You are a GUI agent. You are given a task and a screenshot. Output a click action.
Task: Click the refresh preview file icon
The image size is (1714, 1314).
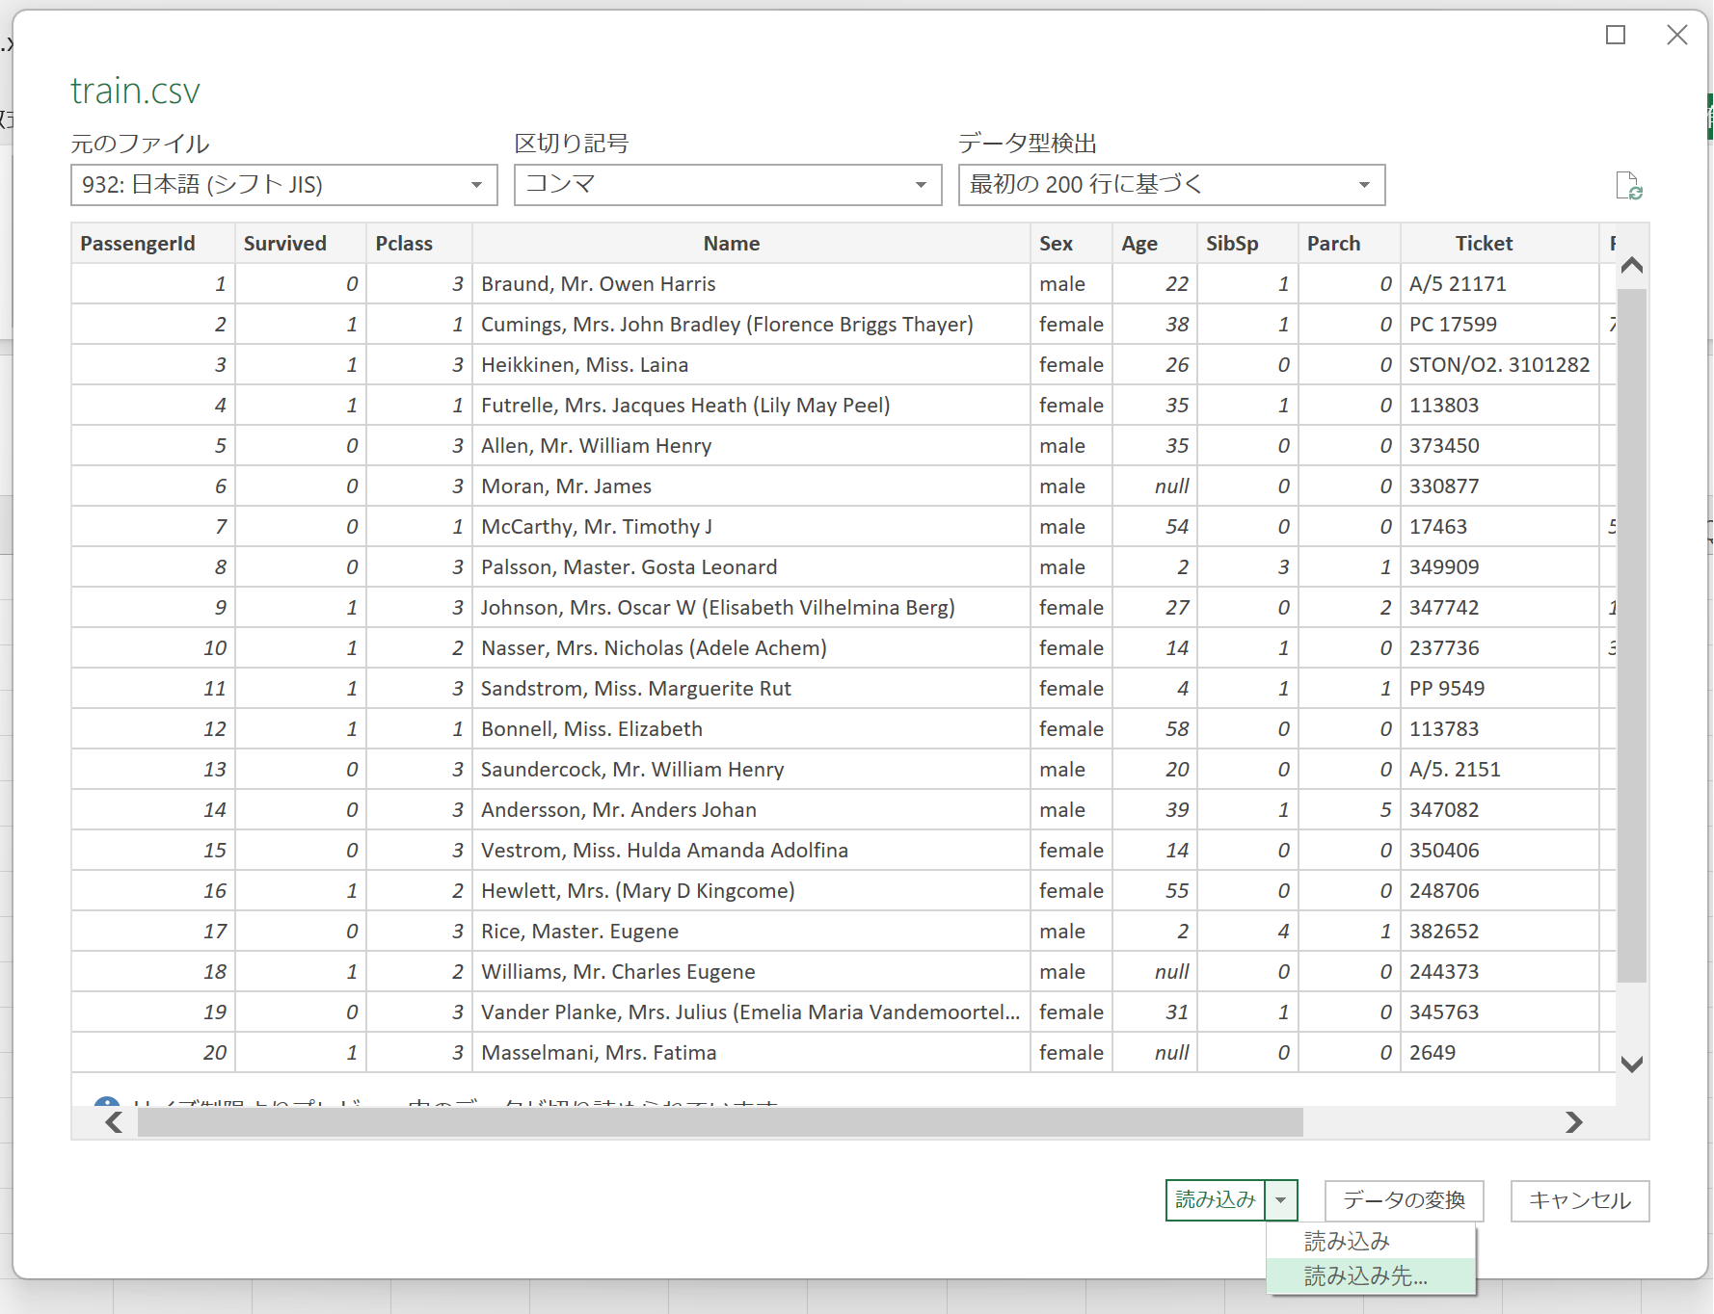(x=1629, y=185)
